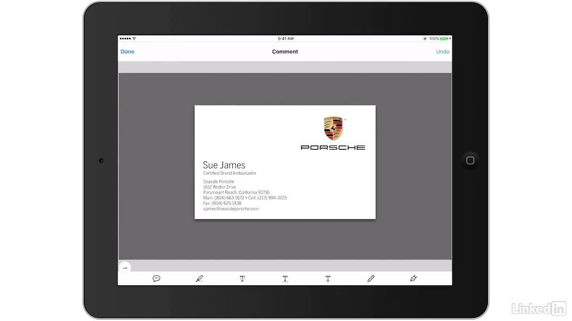Select the underline text tool
The height and width of the screenshot is (321, 572).
(285, 279)
